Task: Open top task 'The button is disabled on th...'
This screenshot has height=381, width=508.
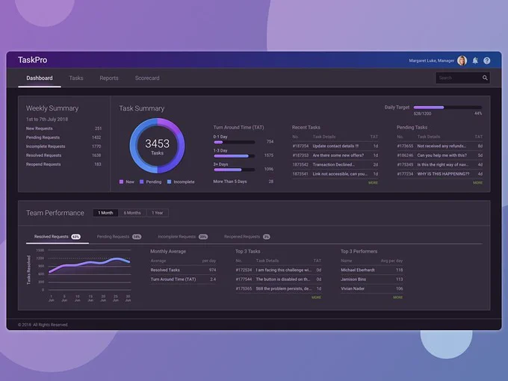Action: coord(279,279)
